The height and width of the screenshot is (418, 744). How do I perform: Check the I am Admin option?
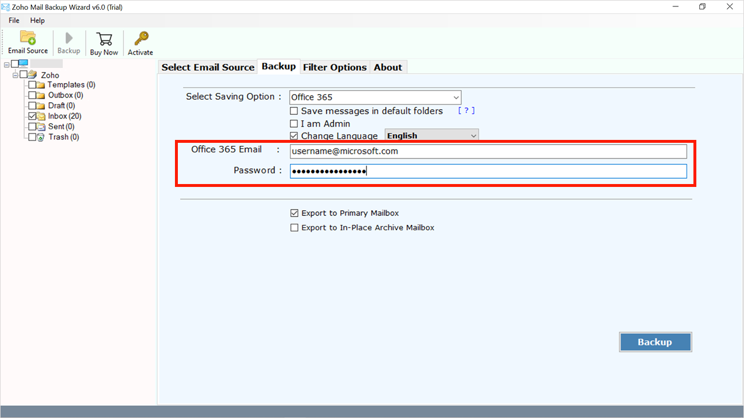(x=294, y=124)
